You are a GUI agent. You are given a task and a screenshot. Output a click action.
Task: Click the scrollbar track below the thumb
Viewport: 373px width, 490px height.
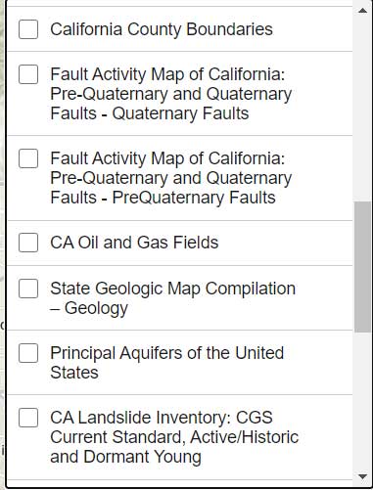[x=362, y=401]
